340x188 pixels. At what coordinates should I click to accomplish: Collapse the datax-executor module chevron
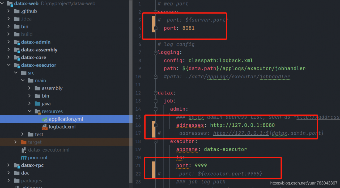(9, 65)
